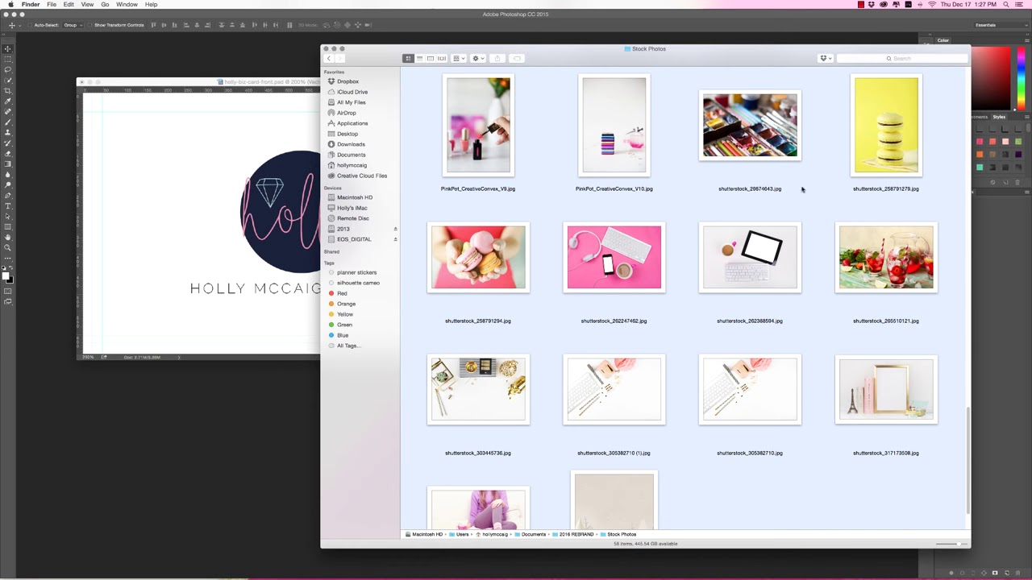Go back in Finder window

coord(328,58)
